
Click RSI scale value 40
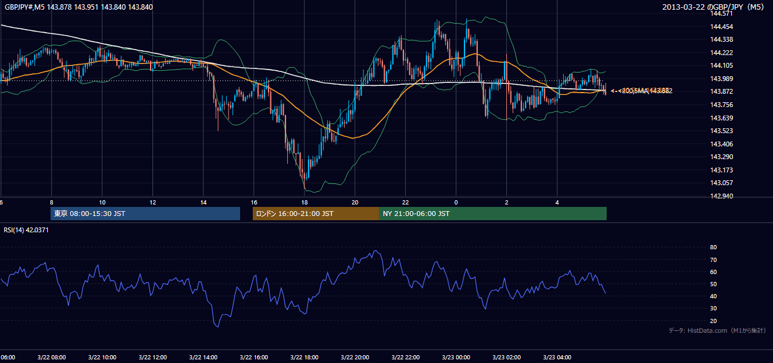point(713,296)
